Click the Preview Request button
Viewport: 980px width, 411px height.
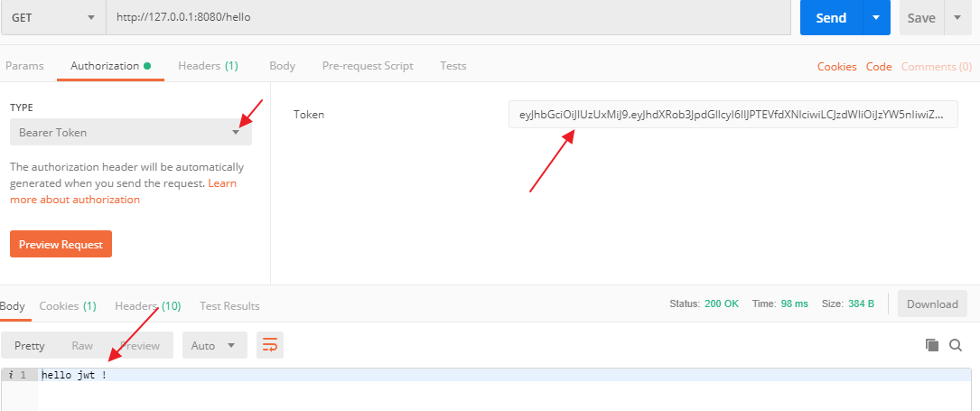click(61, 244)
